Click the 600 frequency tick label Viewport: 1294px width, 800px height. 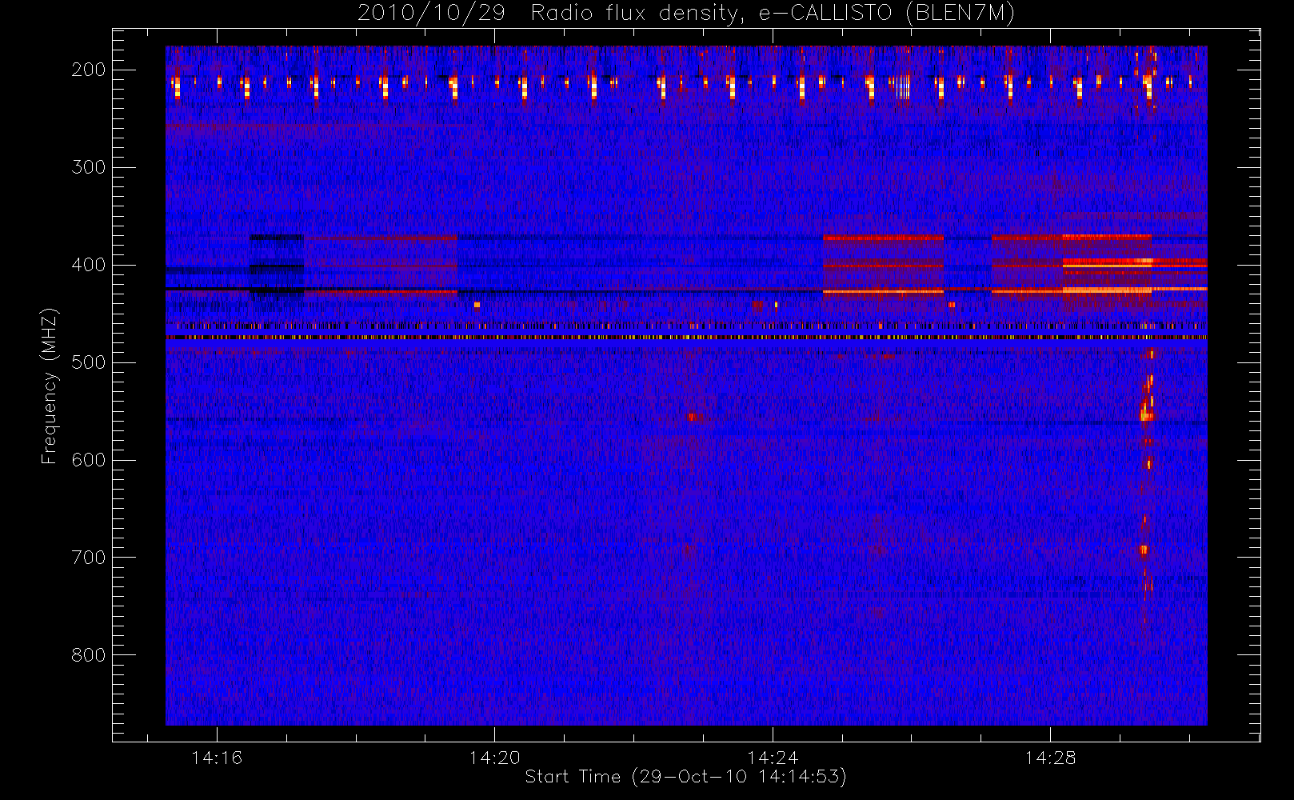coord(89,460)
